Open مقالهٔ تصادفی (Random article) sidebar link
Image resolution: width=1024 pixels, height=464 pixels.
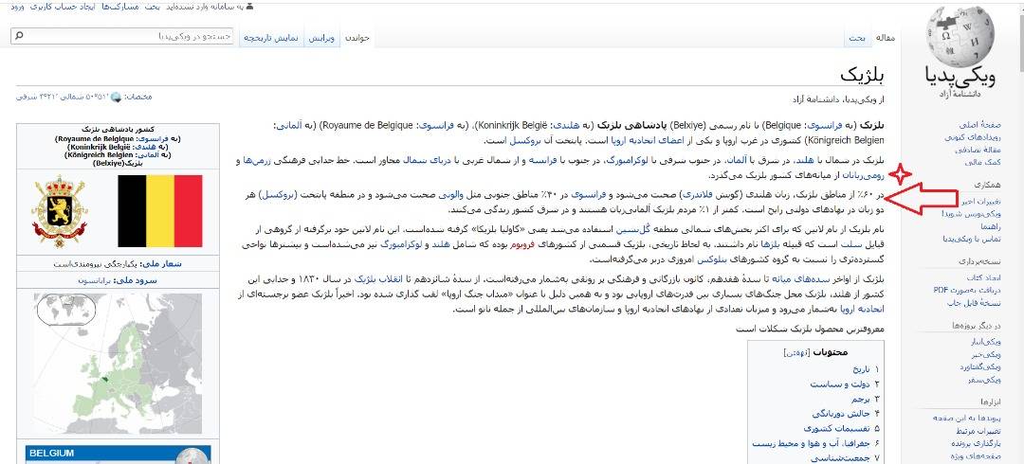coord(978,150)
